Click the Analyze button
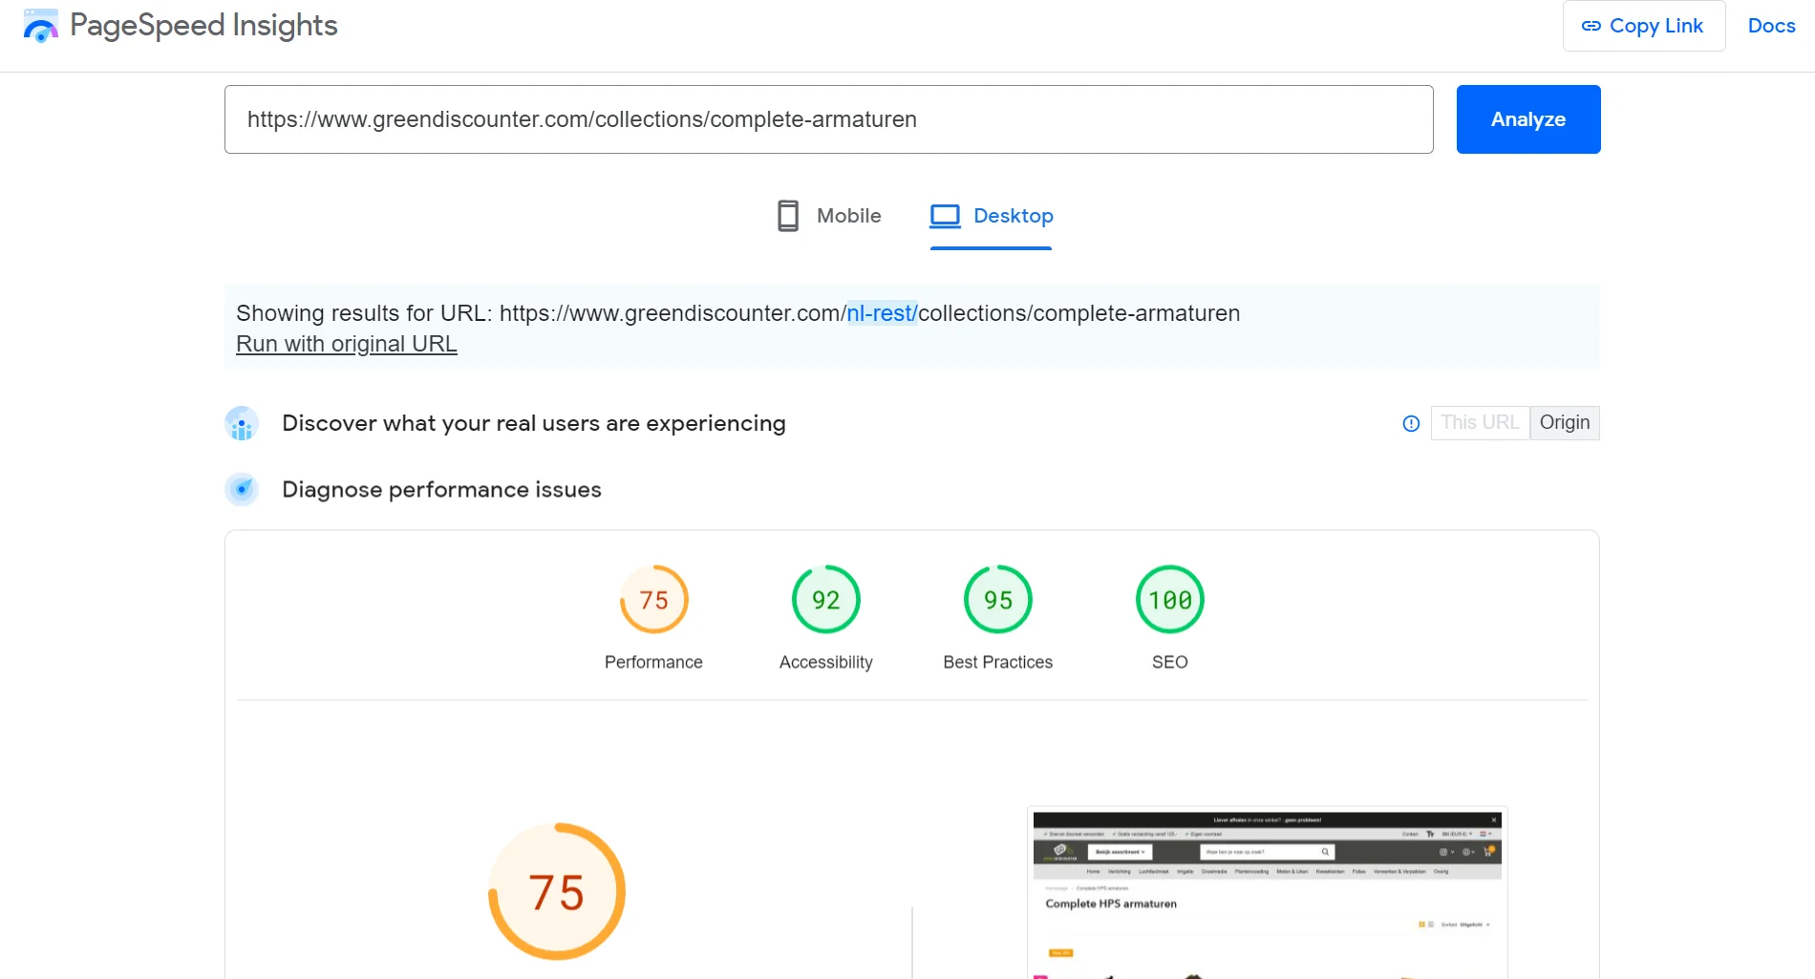The width and height of the screenshot is (1815, 979). tap(1528, 119)
